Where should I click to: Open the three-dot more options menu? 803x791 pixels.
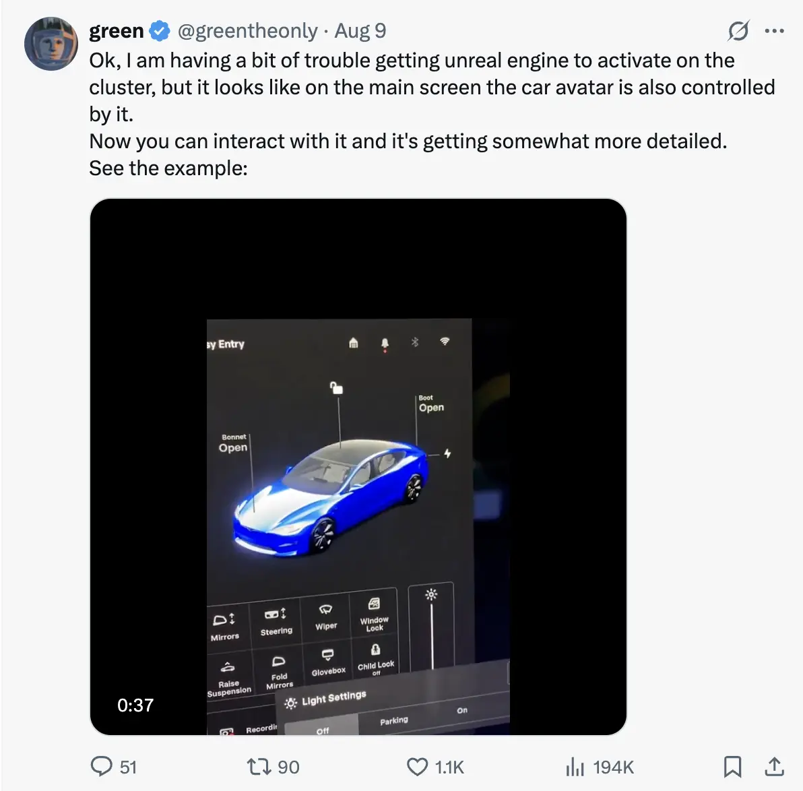coord(775,31)
